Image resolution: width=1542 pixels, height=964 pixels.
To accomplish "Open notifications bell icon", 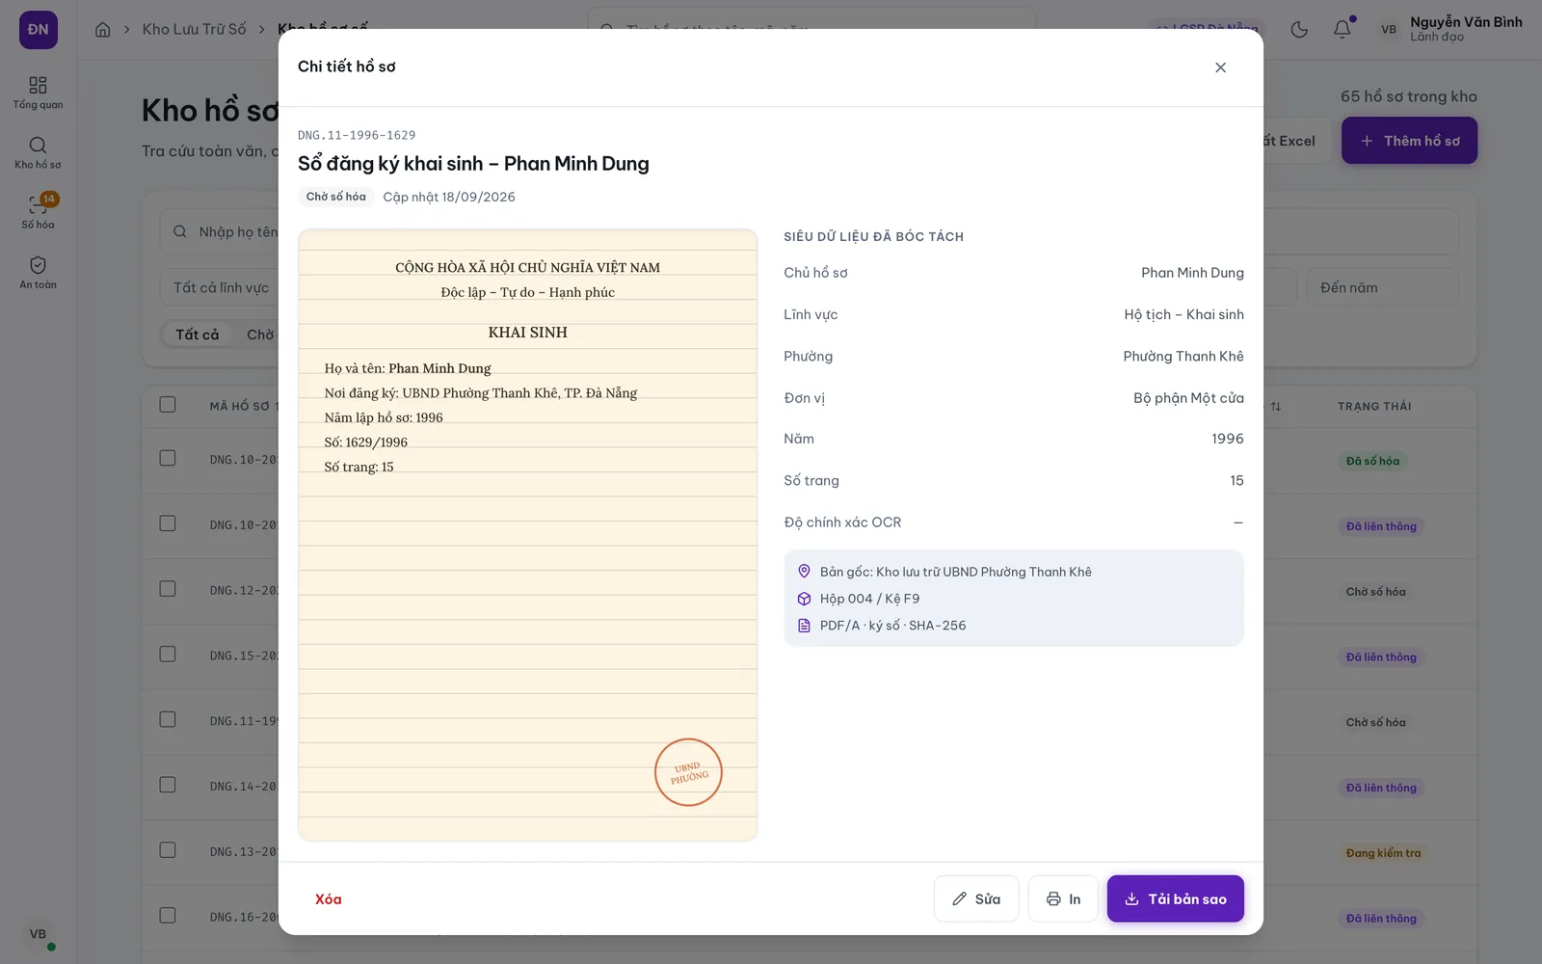I will tap(1342, 29).
